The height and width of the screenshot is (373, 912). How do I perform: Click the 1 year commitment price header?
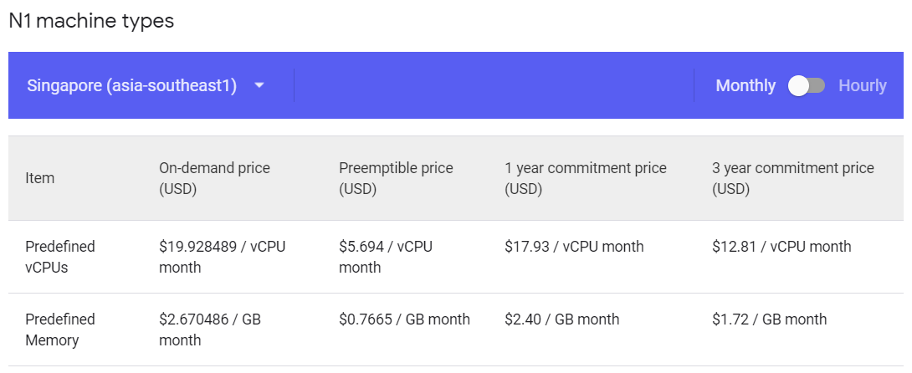tap(586, 178)
